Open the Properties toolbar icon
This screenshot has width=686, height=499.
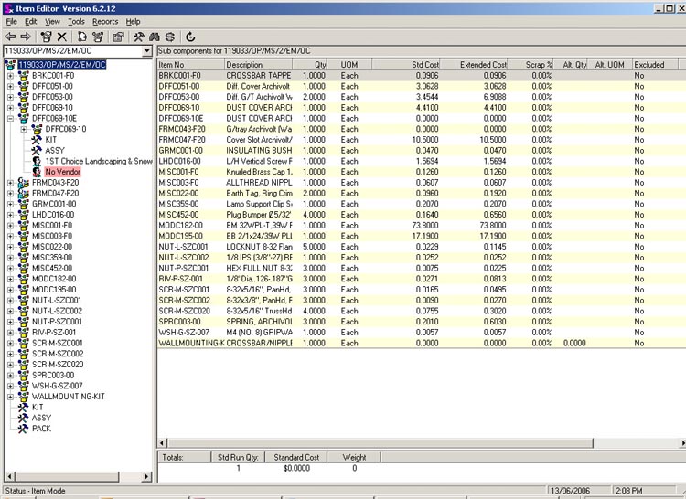[118, 37]
